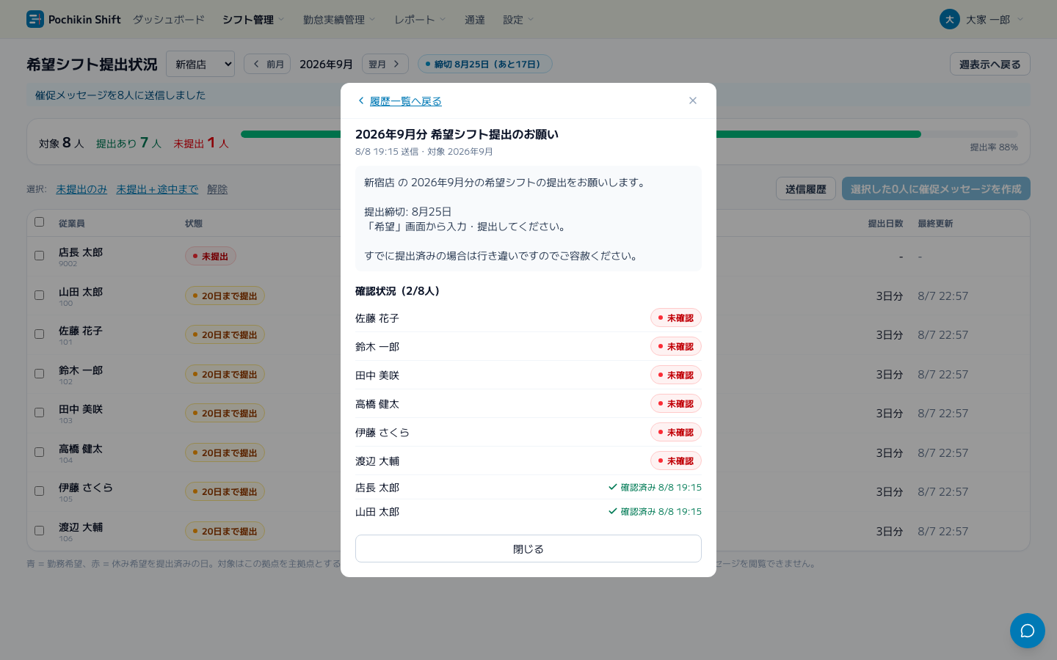Check the box for 高橋 健太 row

(40, 452)
